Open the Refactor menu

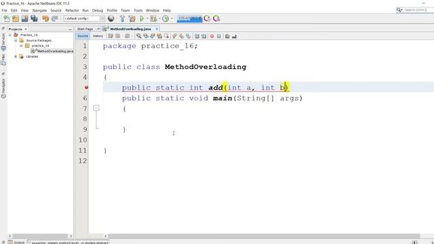pos(72,10)
